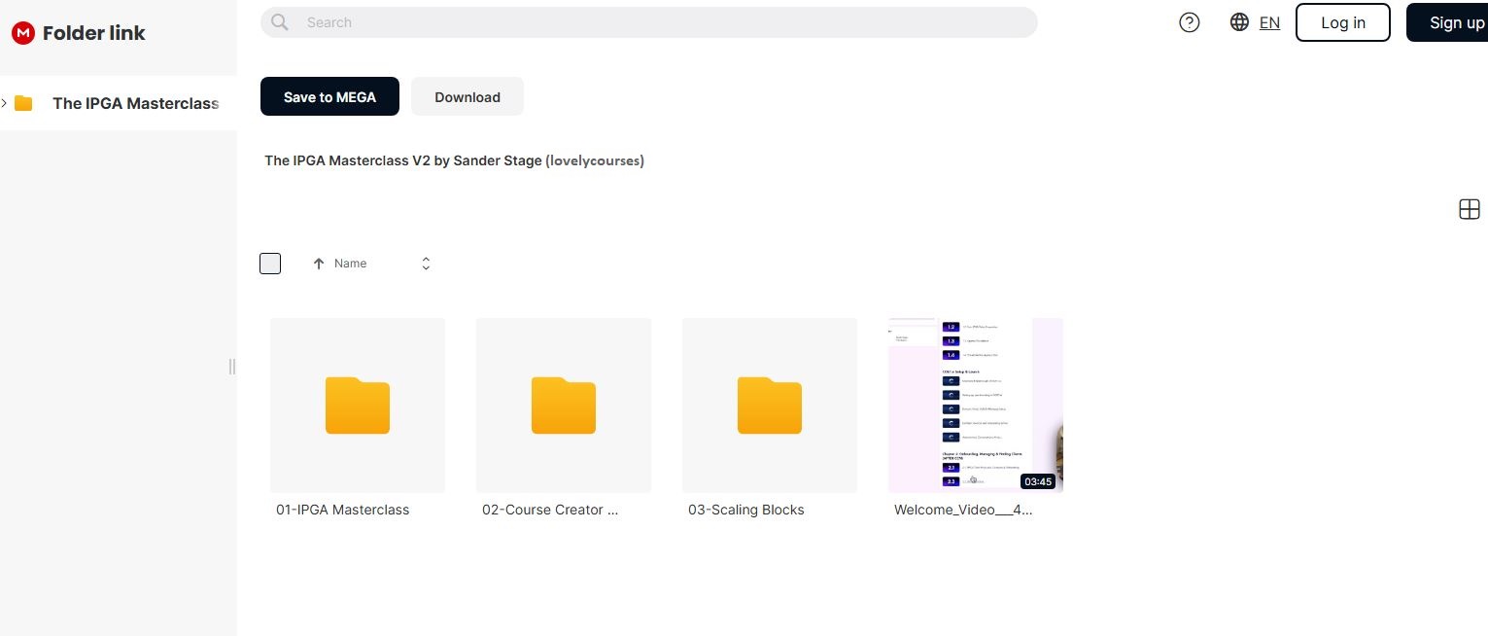Open the 03-Scaling Blocks folder icon
Image resolution: width=1488 pixels, height=636 pixels.
pos(770,405)
